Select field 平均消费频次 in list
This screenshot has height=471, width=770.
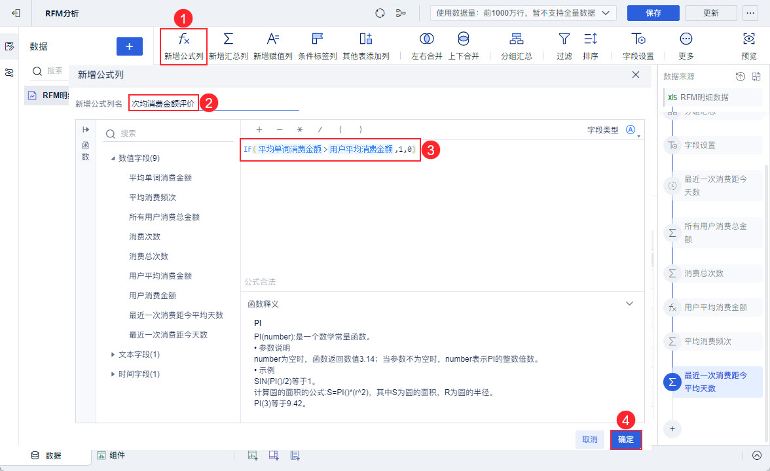[x=152, y=198]
